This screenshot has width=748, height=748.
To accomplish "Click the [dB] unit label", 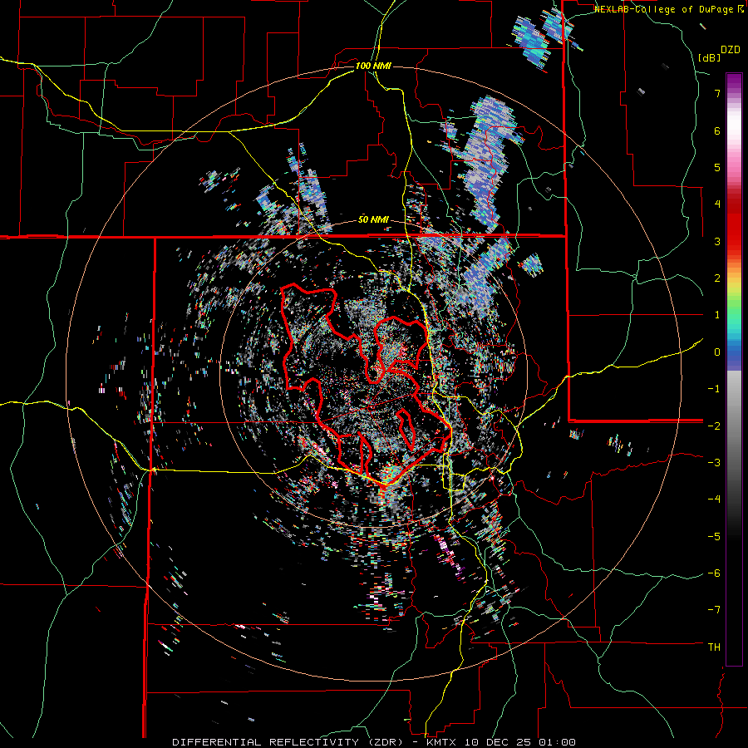I will coord(710,57).
